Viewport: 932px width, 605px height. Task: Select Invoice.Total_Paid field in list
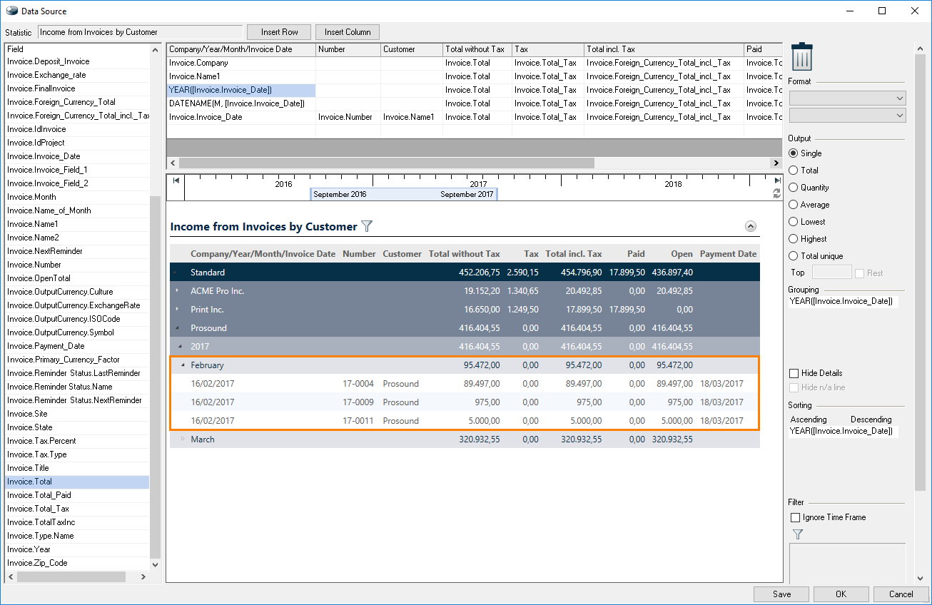click(39, 495)
